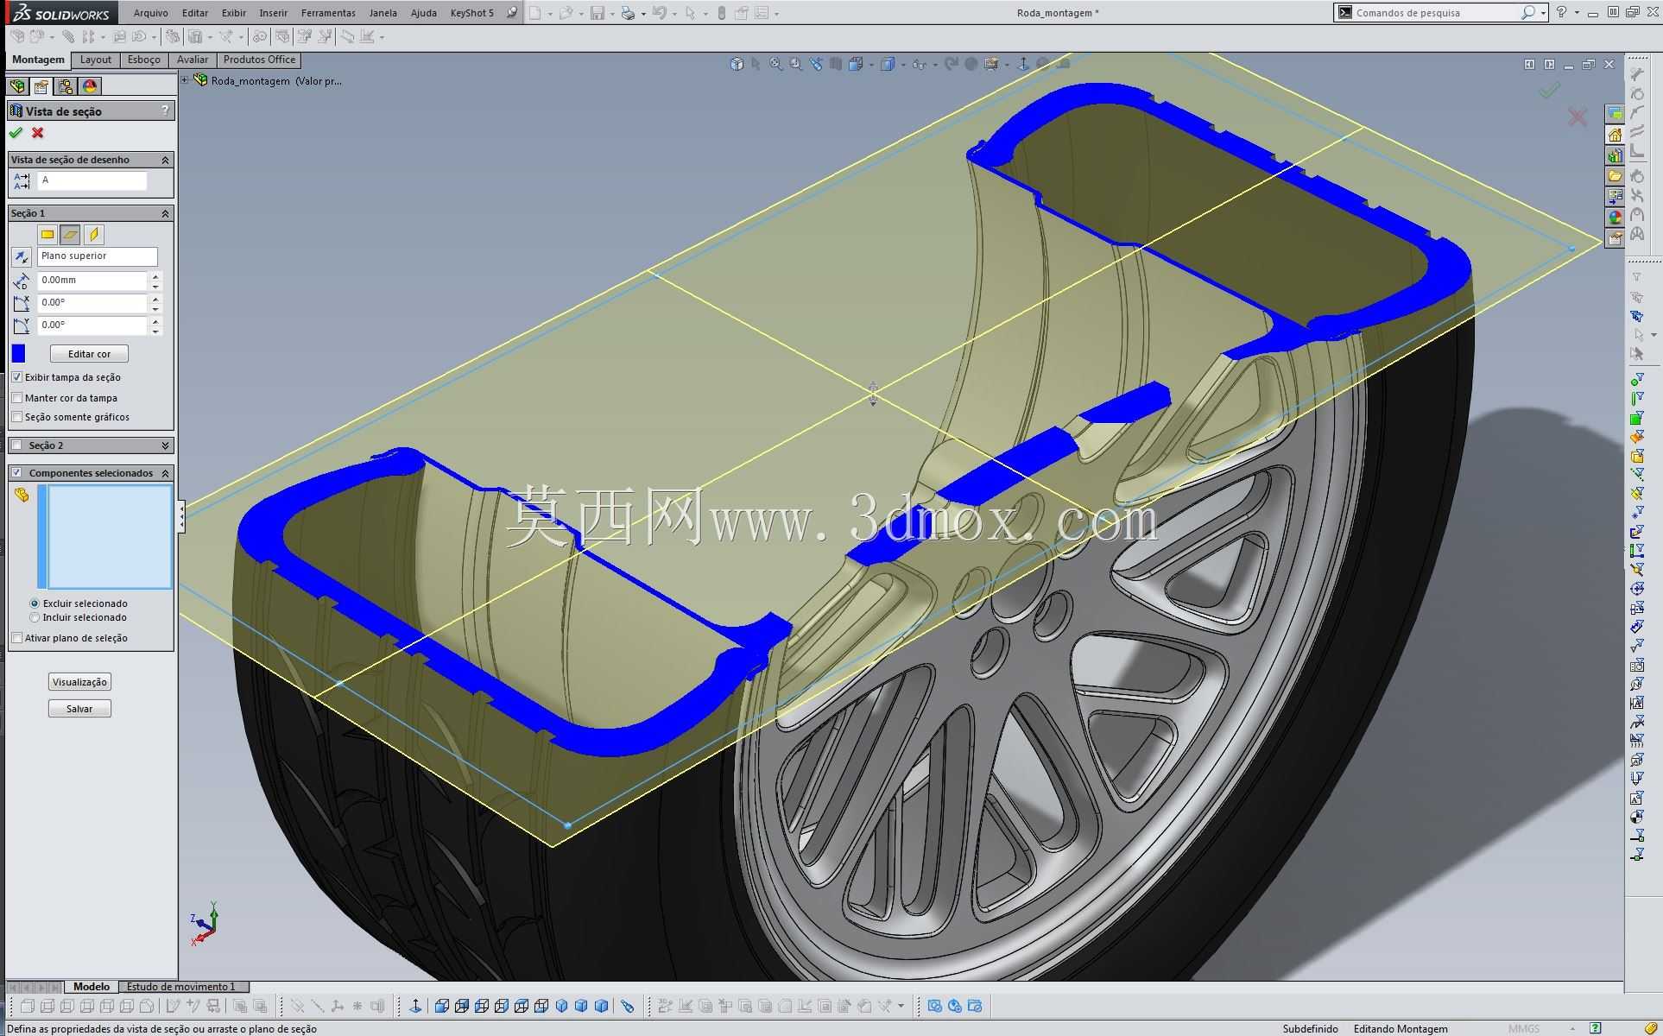Enable Ativar plano de seleção checkbox

tap(17, 638)
